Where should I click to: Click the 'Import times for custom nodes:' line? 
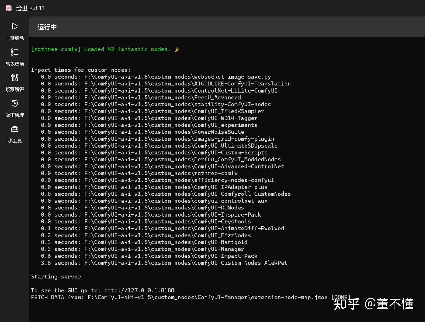point(81,70)
